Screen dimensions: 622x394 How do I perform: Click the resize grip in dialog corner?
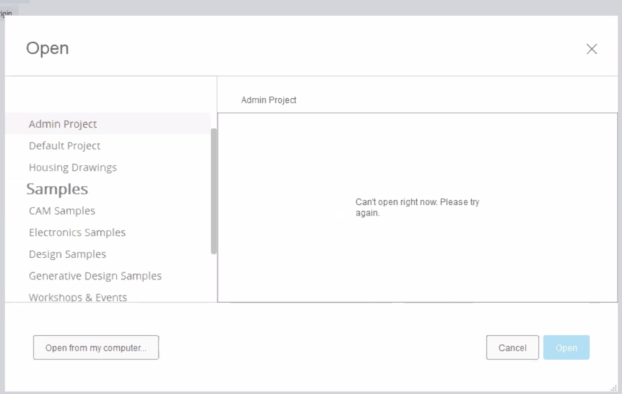coord(613,388)
